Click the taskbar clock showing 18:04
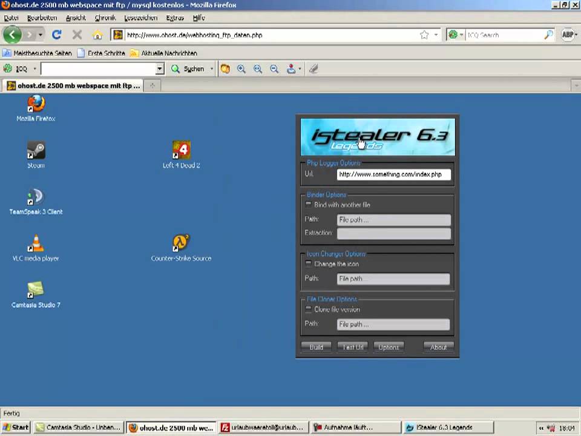Viewport: 581px width, 436px height. pyautogui.click(x=567, y=428)
